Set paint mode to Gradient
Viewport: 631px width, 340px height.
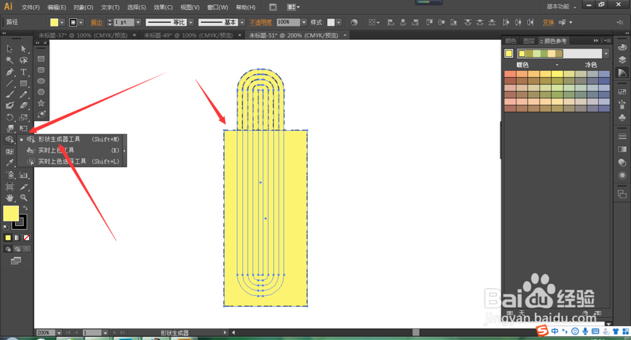17,238
